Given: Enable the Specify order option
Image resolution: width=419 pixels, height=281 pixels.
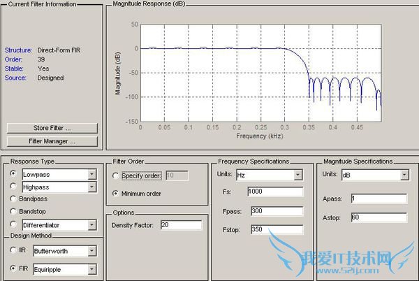Looking at the screenshot, I should [x=115, y=175].
